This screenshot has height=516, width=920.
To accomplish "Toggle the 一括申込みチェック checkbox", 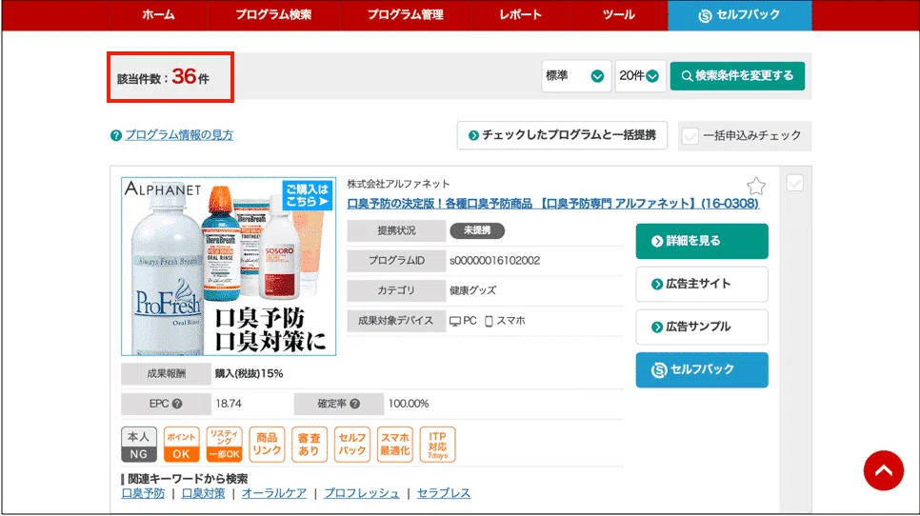I will click(690, 136).
